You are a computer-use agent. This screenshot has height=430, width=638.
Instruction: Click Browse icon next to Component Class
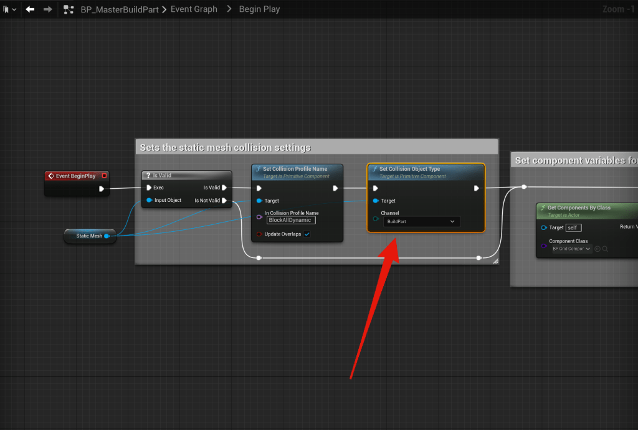(605, 249)
